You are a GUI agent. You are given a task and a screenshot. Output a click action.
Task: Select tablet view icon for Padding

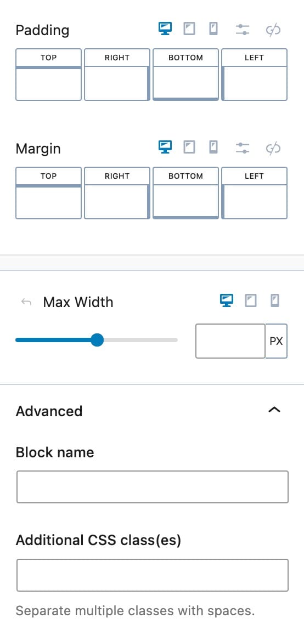click(189, 29)
